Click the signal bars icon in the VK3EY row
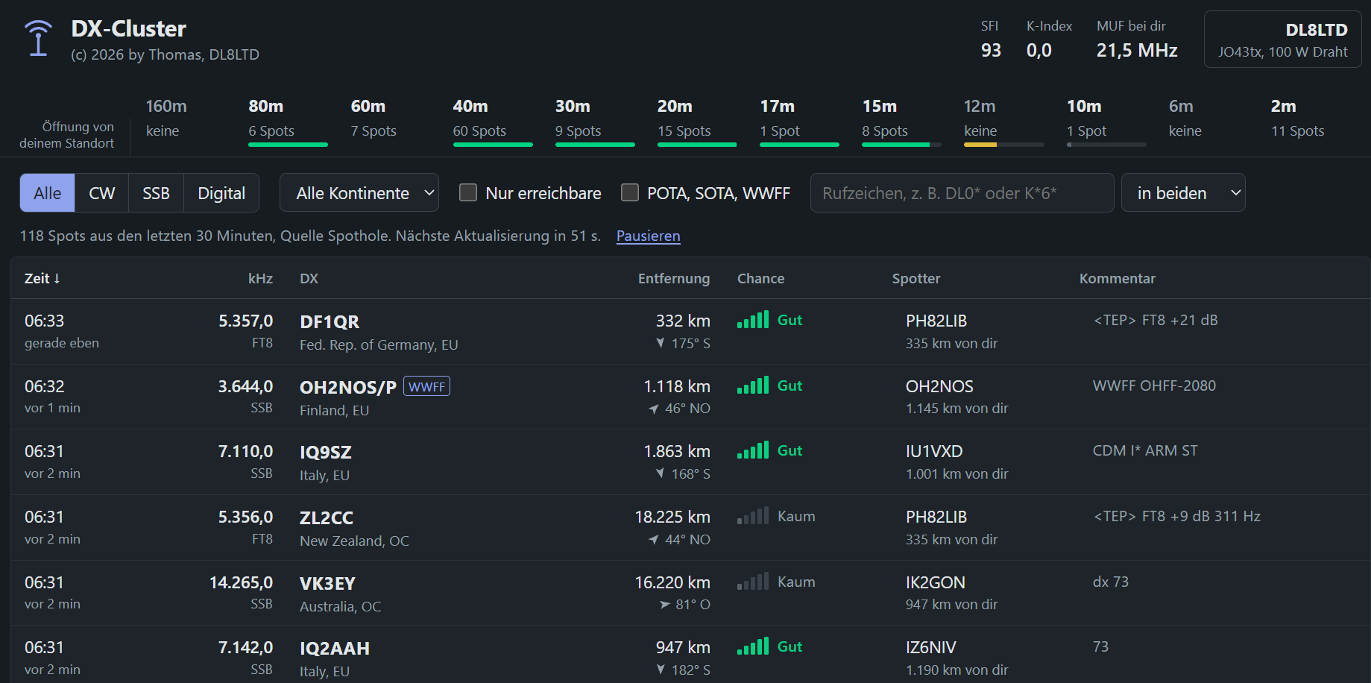Viewport: 1371px width, 683px height. (752, 582)
